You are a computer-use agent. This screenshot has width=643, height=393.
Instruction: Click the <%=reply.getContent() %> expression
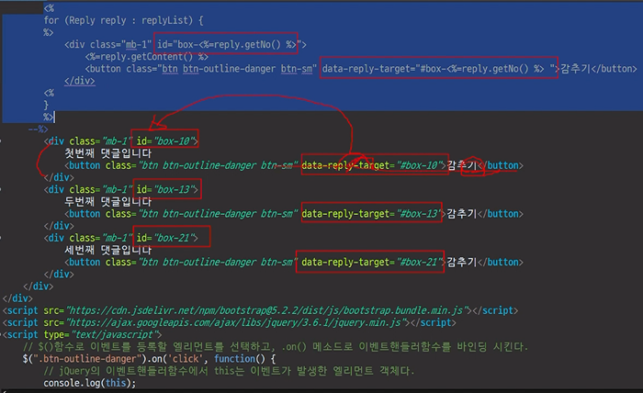pyautogui.click(x=146, y=57)
